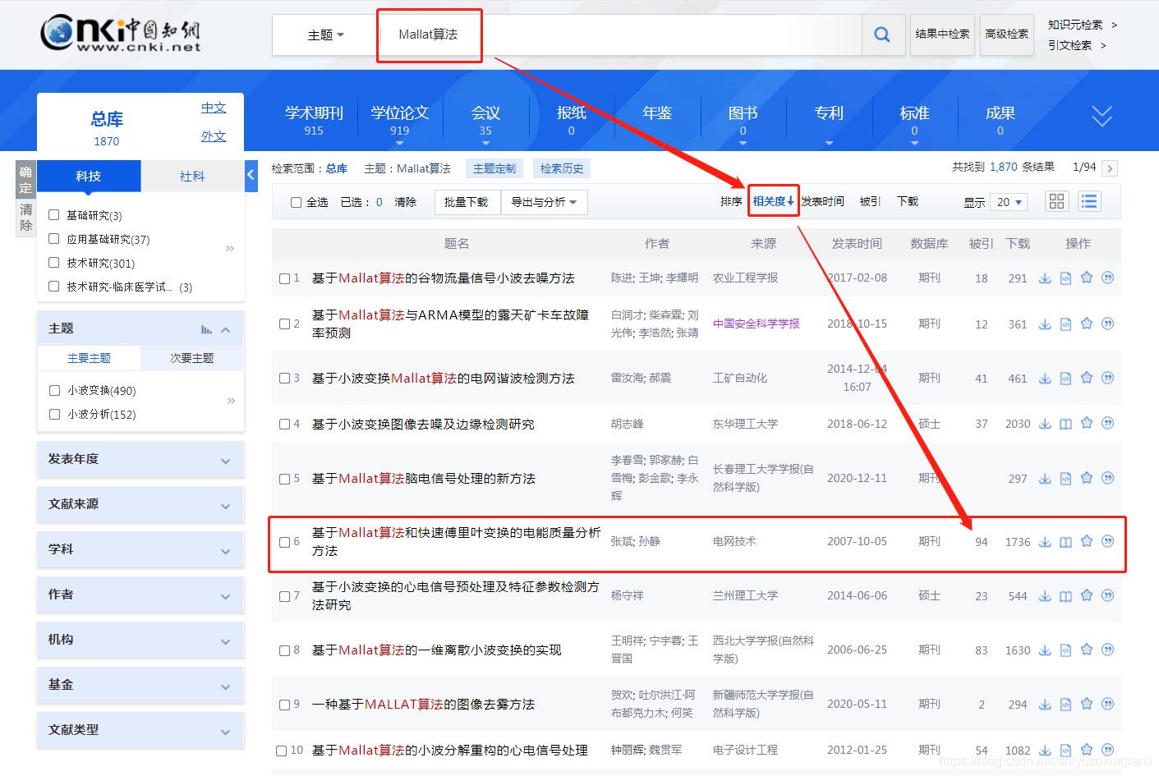The image size is (1159, 776).
Task: Expand the 发表年度 filter section
Action: coord(140,459)
